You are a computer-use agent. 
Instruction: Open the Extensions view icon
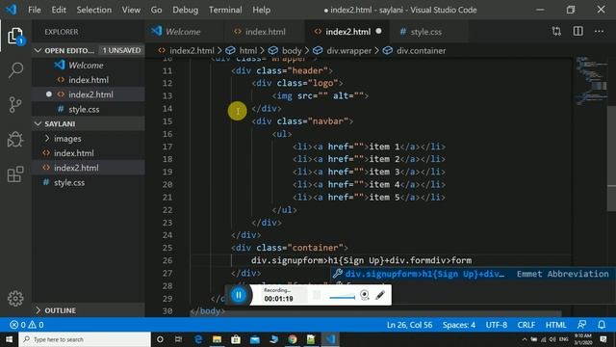[15, 174]
